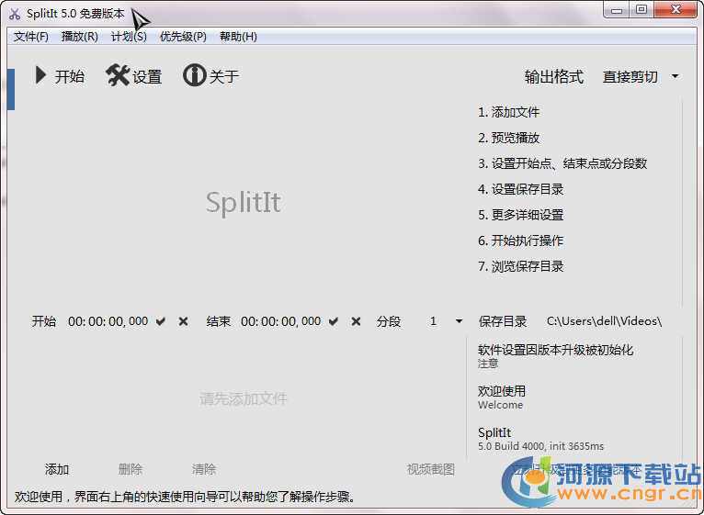Open the 帮助(H) menu
Screen dimensions: 704x515
[x=238, y=37]
